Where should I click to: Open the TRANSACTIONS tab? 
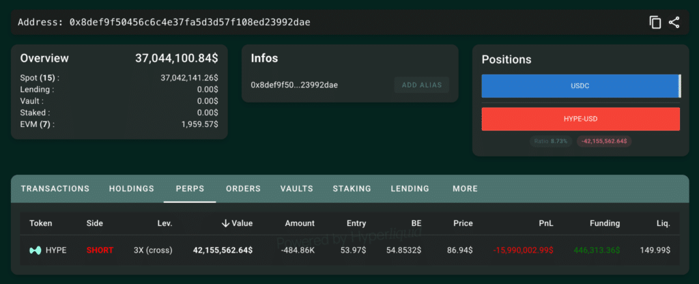point(55,188)
